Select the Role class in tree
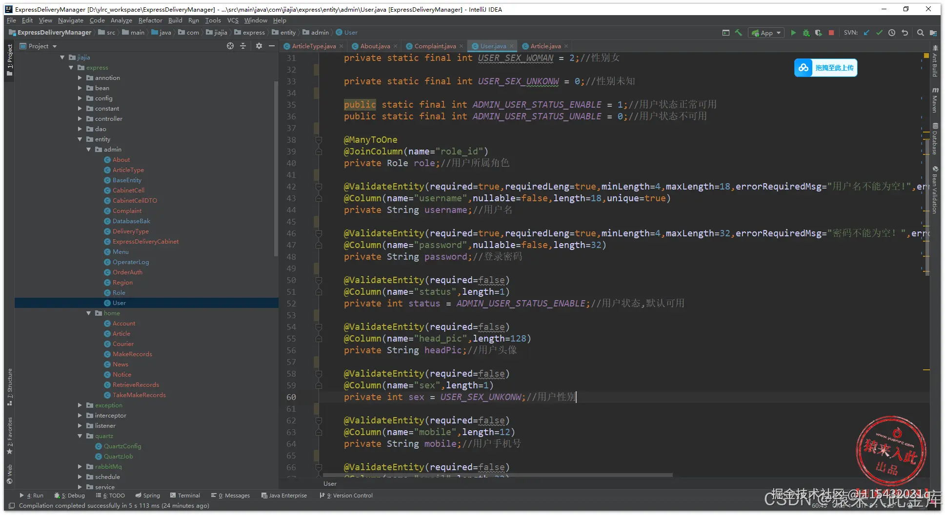 (x=119, y=293)
